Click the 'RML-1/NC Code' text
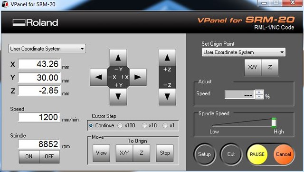Screen dimensions: 304x172 coord(274,28)
